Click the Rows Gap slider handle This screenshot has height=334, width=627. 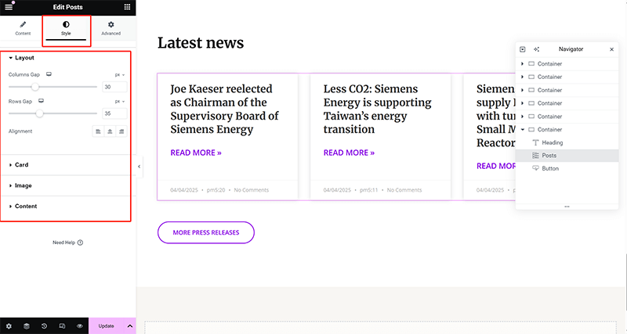(x=39, y=113)
